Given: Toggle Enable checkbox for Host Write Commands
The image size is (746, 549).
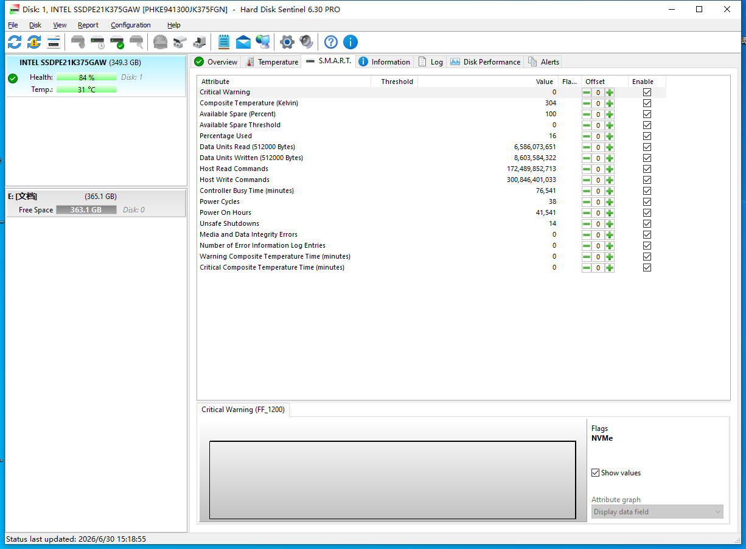Looking at the screenshot, I should [x=647, y=180].
